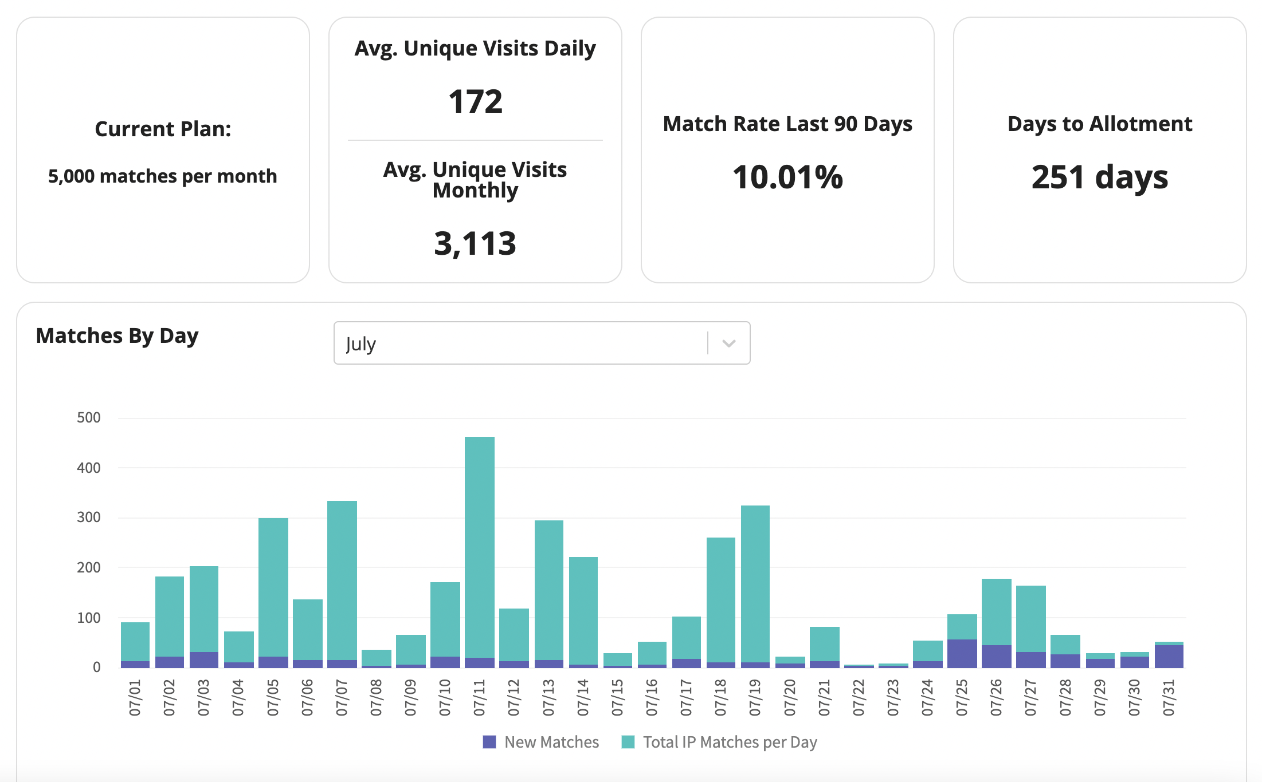Click the Current Plan: heading

click(x=163, y=129)
